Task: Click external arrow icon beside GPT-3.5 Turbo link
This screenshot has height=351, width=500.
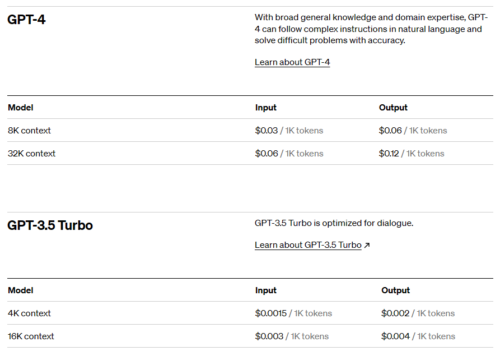Action: point(367,245)
